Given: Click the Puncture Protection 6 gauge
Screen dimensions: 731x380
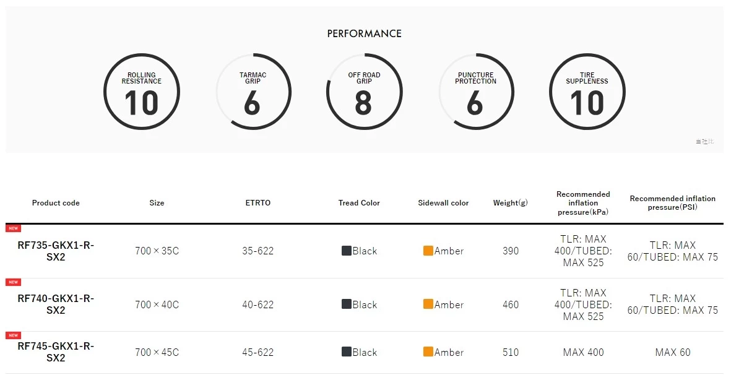Looking at the screenshot, I should pos(476,92).
